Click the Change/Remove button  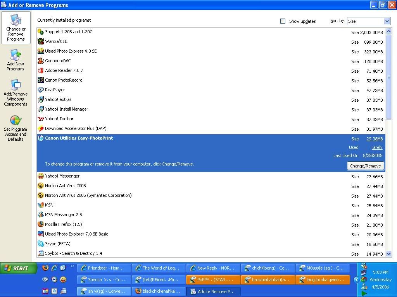pyautogui.click(x=365, y=166)
